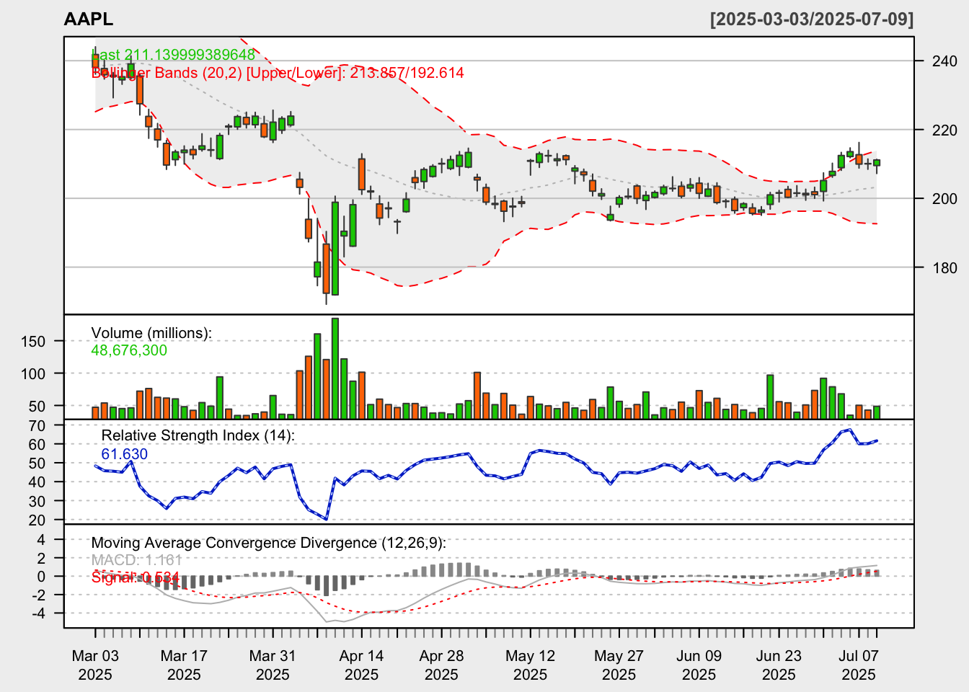Click the MACD: 1.161 value
969x692 pixels.
click(137, 560)
